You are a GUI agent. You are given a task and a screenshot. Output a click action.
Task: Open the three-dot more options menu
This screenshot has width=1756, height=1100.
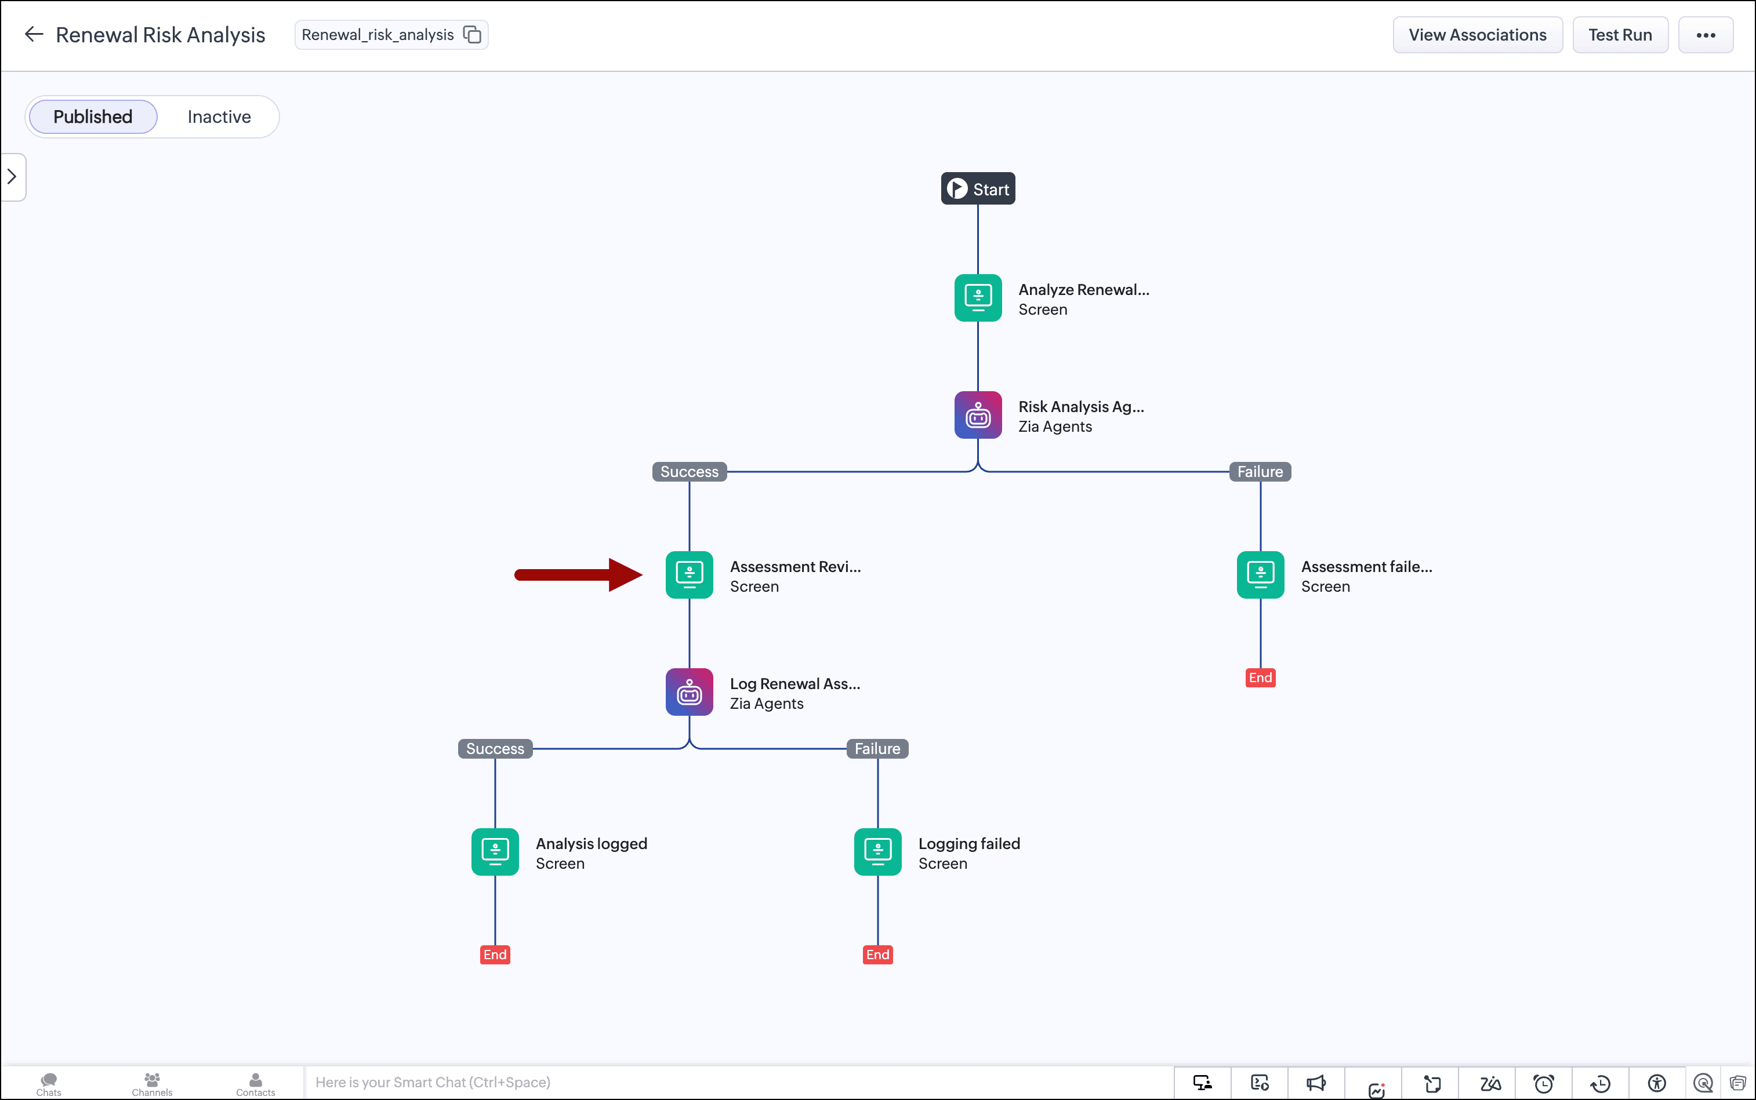[x=1706, y=35]
